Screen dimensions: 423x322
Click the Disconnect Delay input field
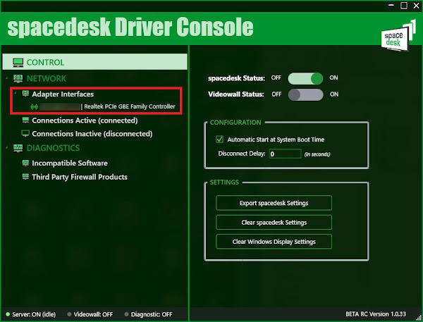pyautogui.click(x=285, y=154)
